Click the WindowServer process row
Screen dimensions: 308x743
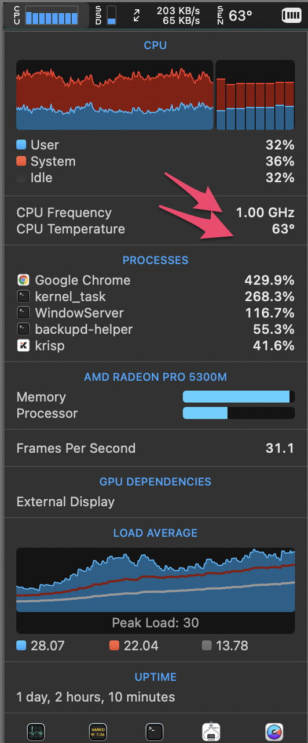click(x=155, y=313)
